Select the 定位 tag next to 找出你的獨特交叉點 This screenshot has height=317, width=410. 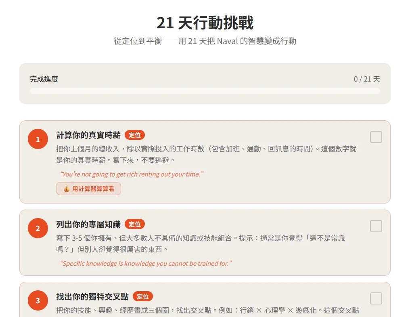pyautogui.click(x=143, y=296)
